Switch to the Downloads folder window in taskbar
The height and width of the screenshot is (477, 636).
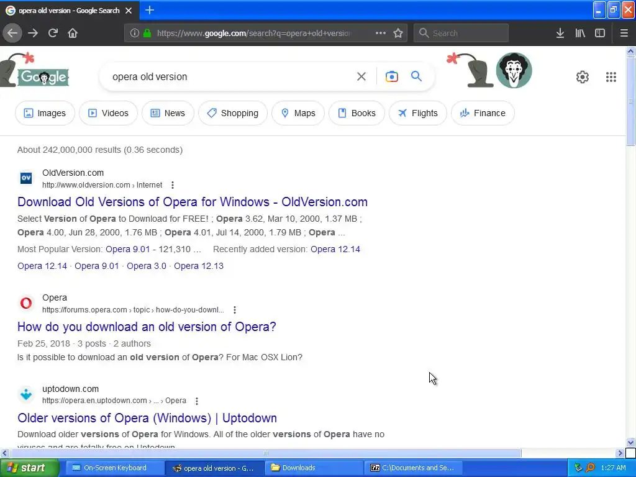pos(313,468)
